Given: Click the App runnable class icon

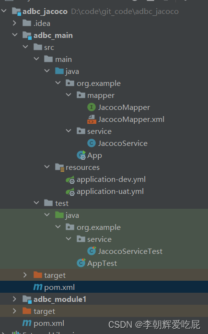Looking at the screenshot, I should point(81,155).
